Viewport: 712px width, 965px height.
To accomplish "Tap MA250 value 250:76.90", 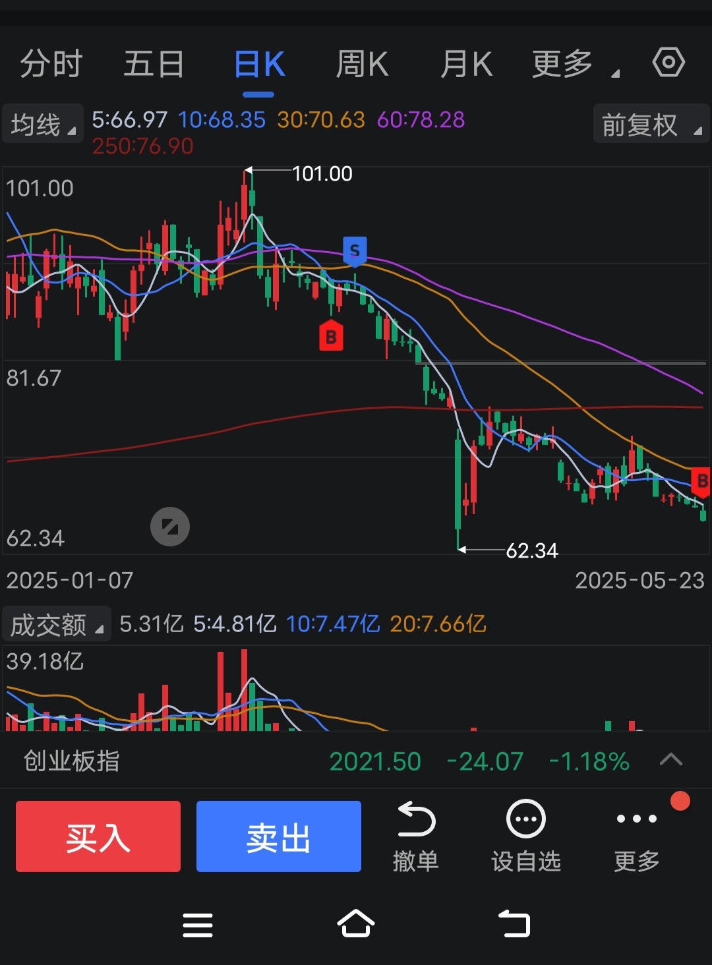I will (142, 146).
